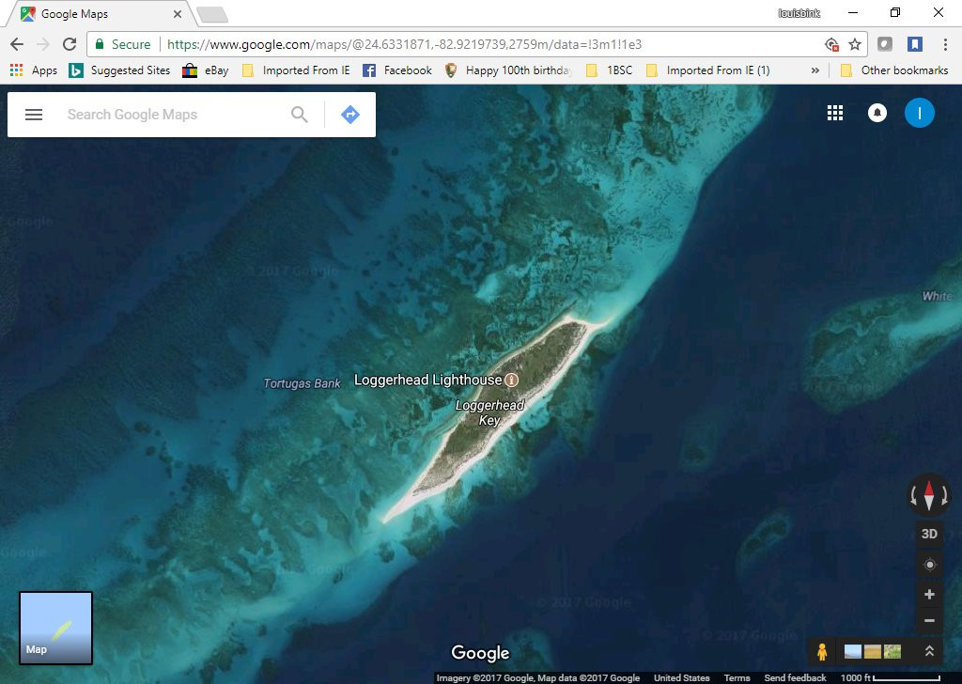Zoom in with the plus button
This screenshot has width=962, height=684.
click(x=929, y=595)
